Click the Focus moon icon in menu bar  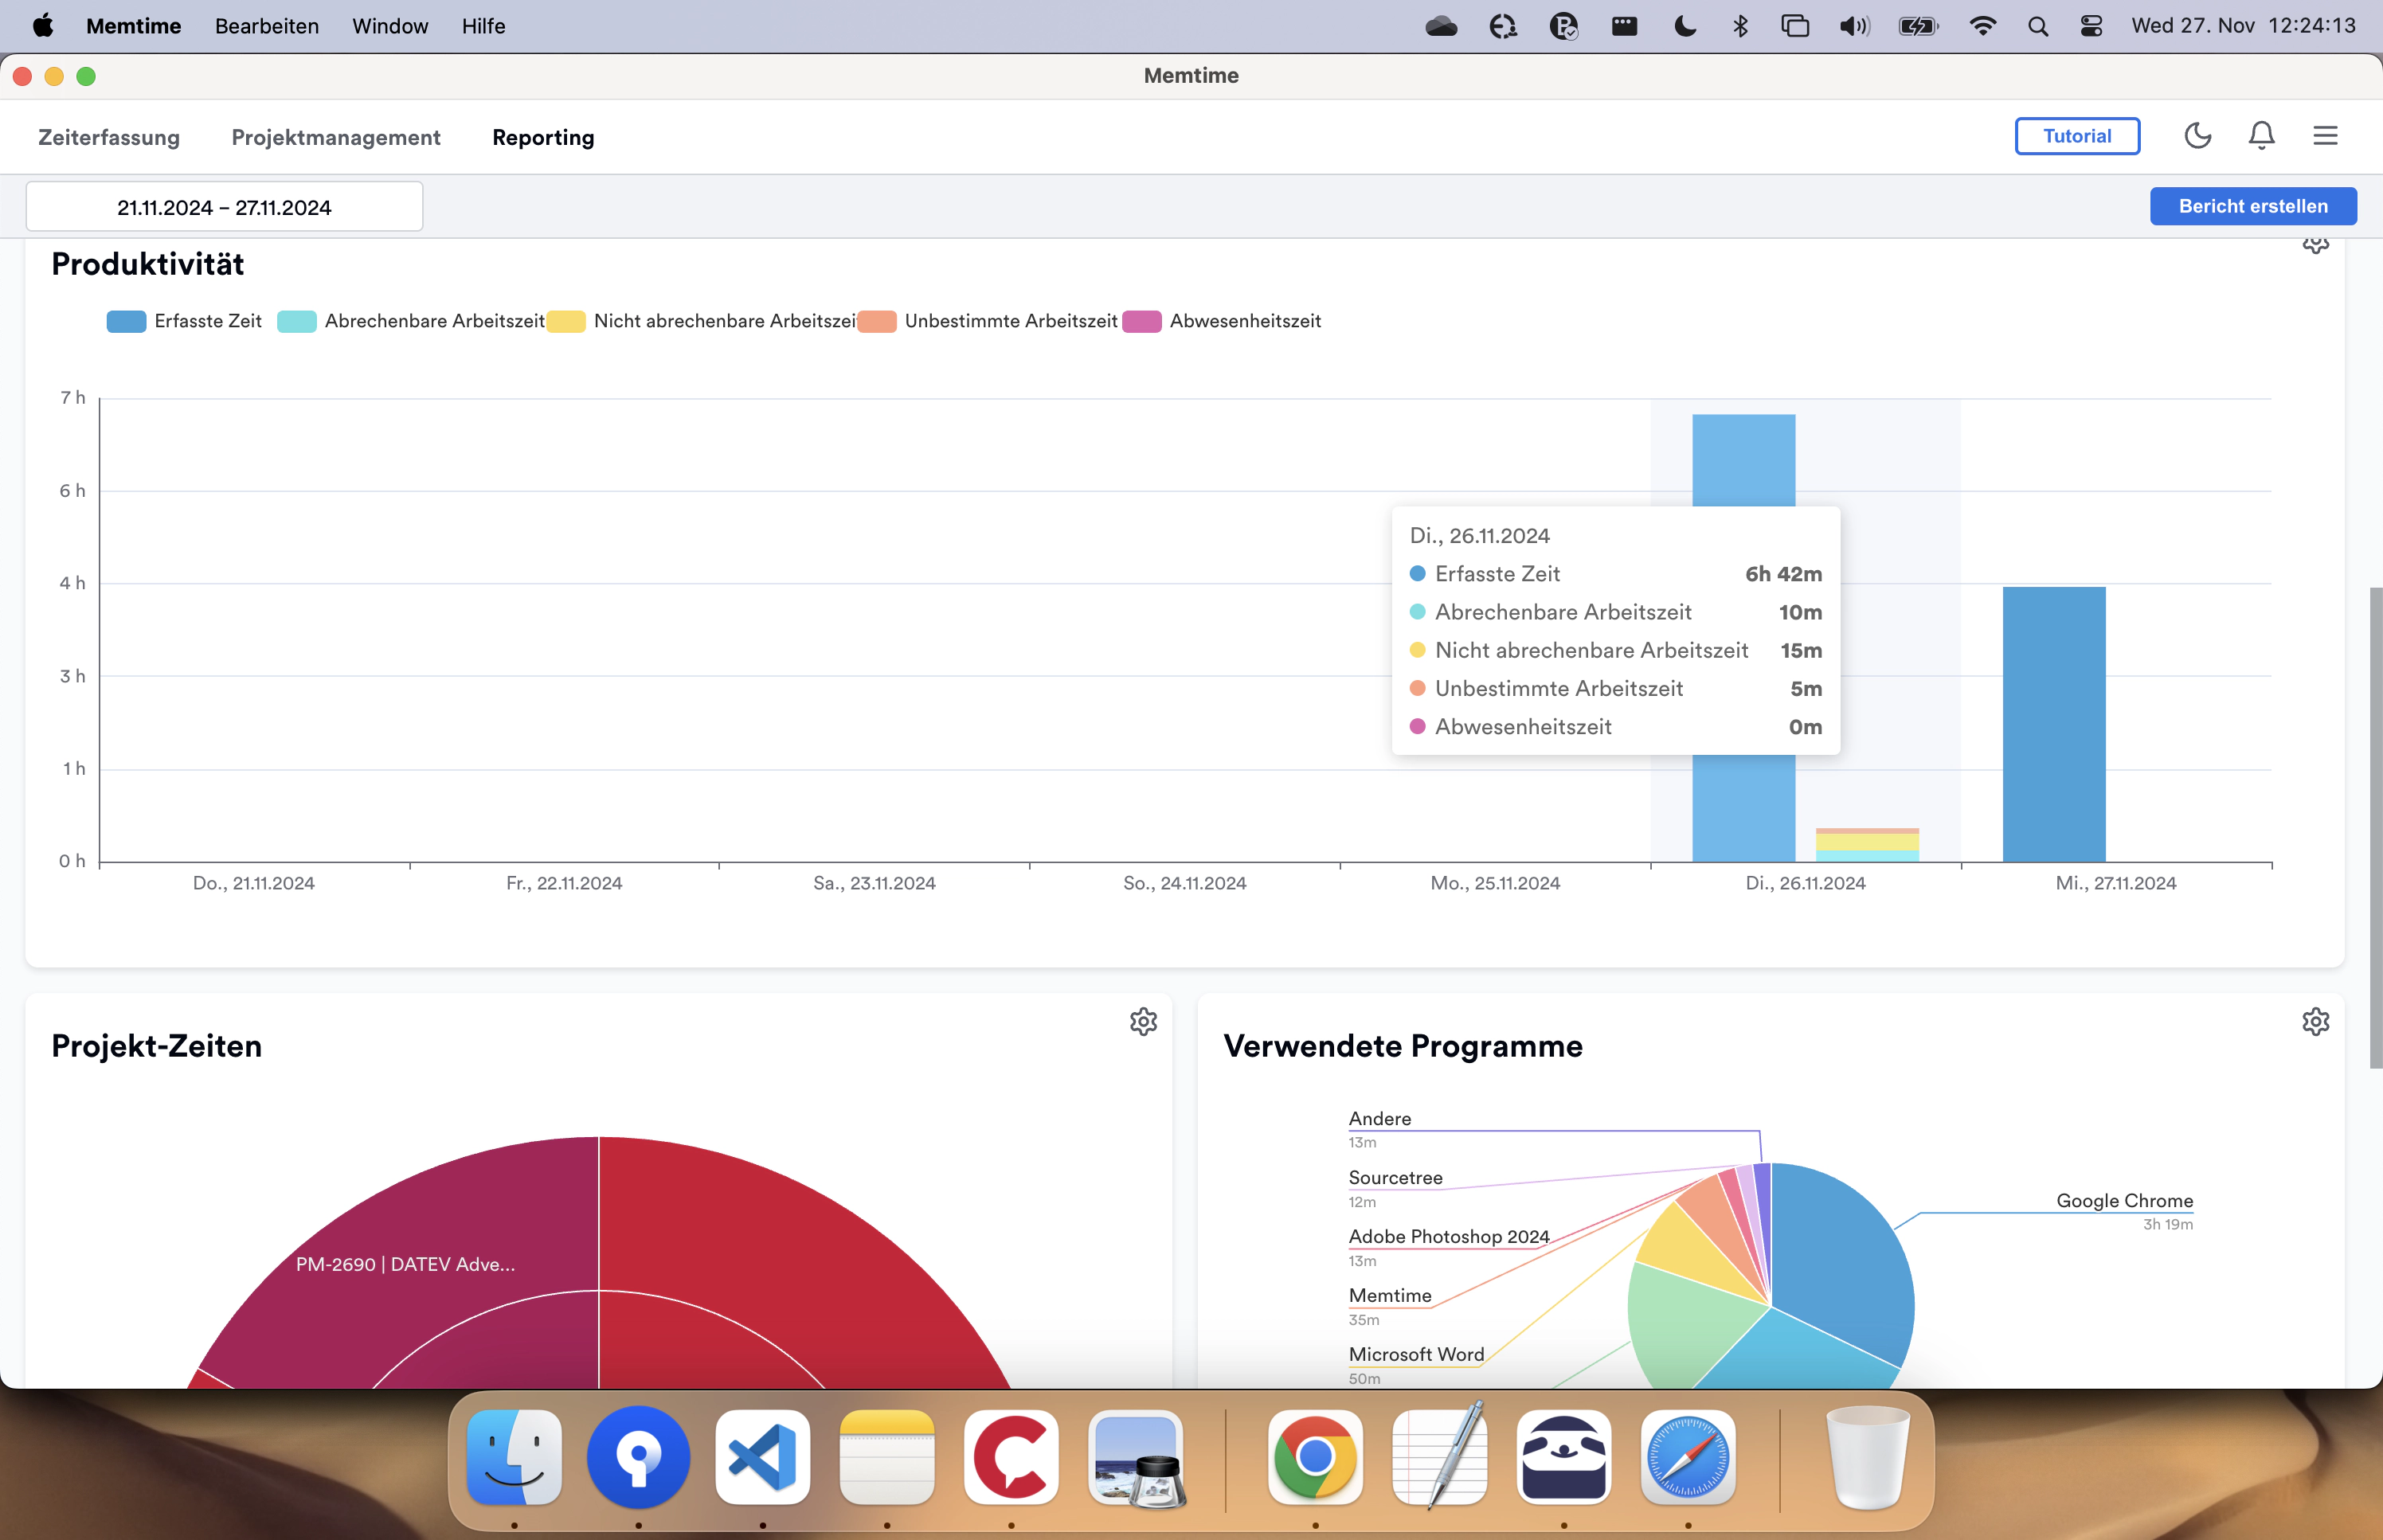pyautogui.click(x=1685, y=26)
